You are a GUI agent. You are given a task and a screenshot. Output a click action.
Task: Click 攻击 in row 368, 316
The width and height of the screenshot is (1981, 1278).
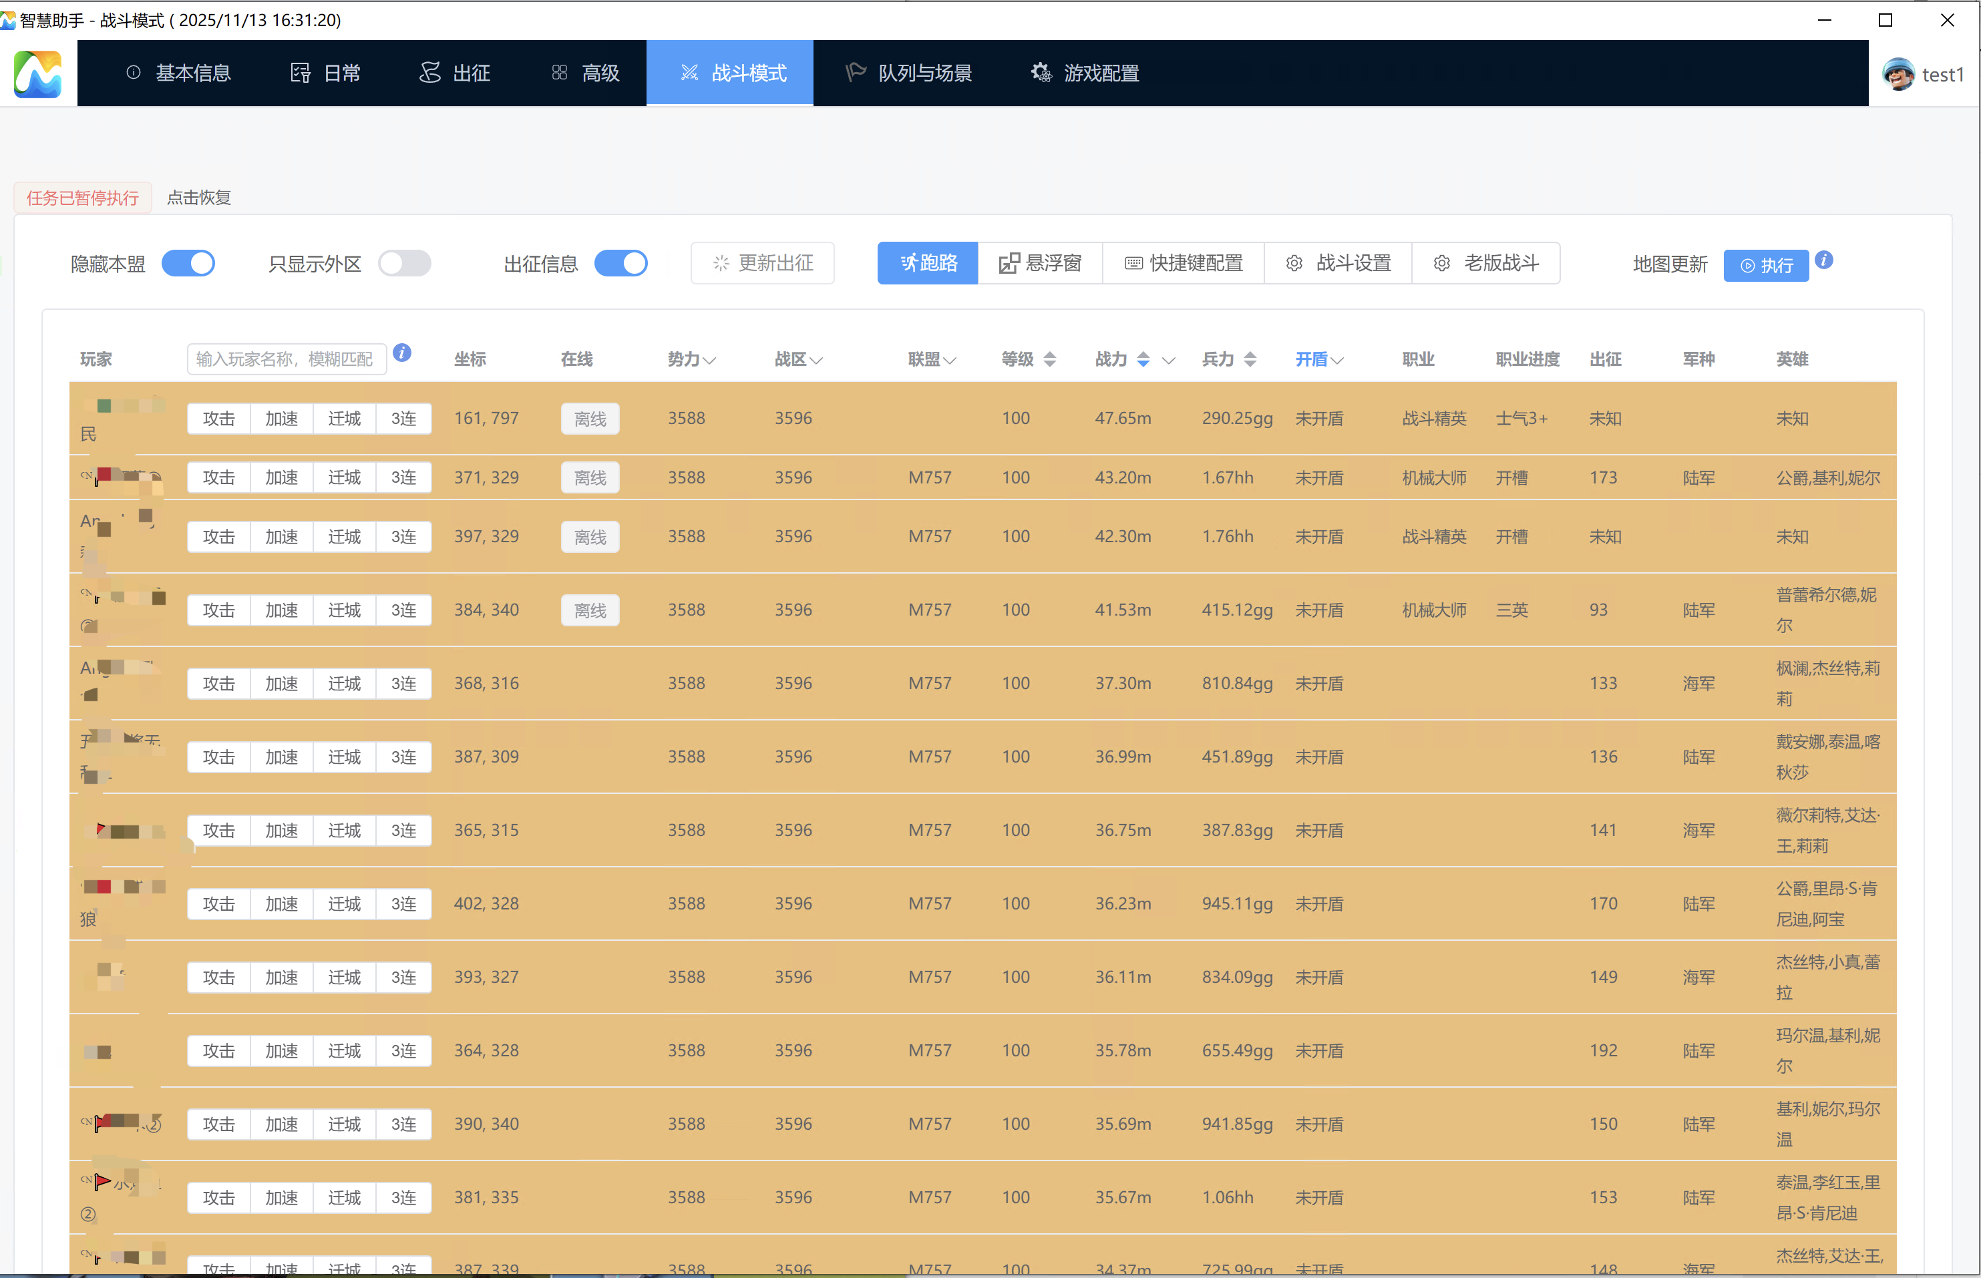tap(219, 684)
